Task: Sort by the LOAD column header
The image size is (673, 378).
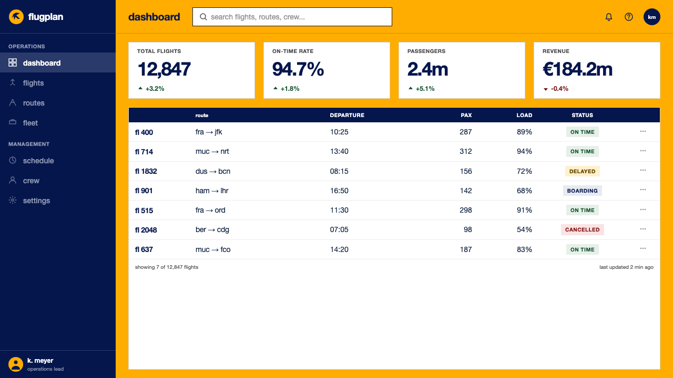Action: pos(524,115)
